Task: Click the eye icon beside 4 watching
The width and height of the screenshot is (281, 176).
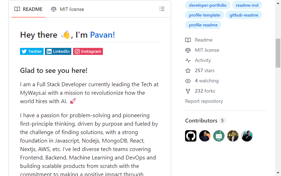Action: tap(188, 81)
